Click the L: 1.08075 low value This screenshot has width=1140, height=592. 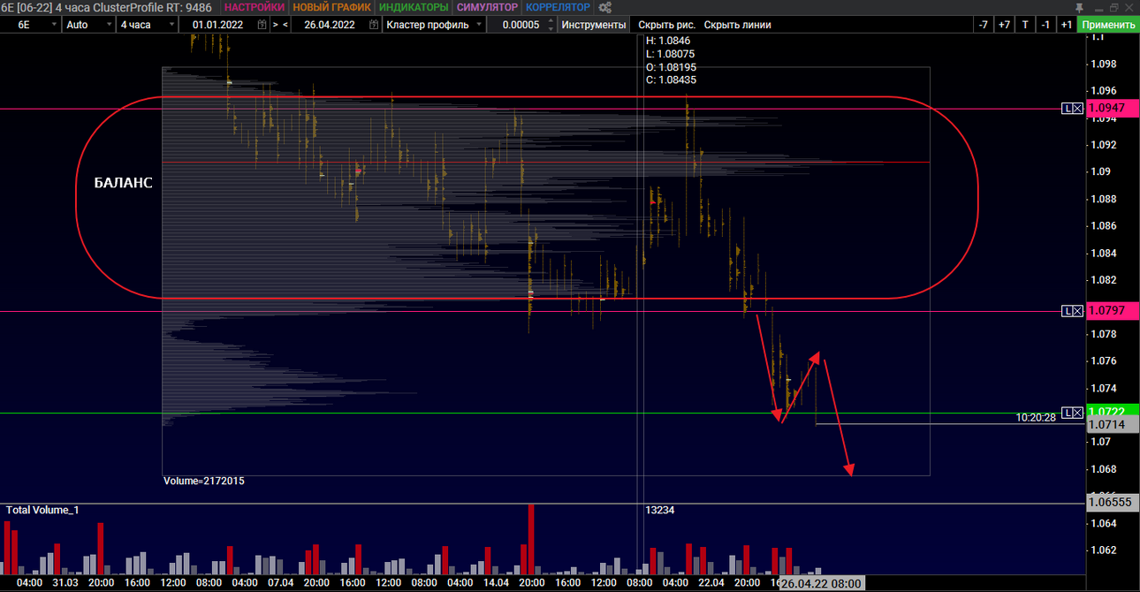670,54
